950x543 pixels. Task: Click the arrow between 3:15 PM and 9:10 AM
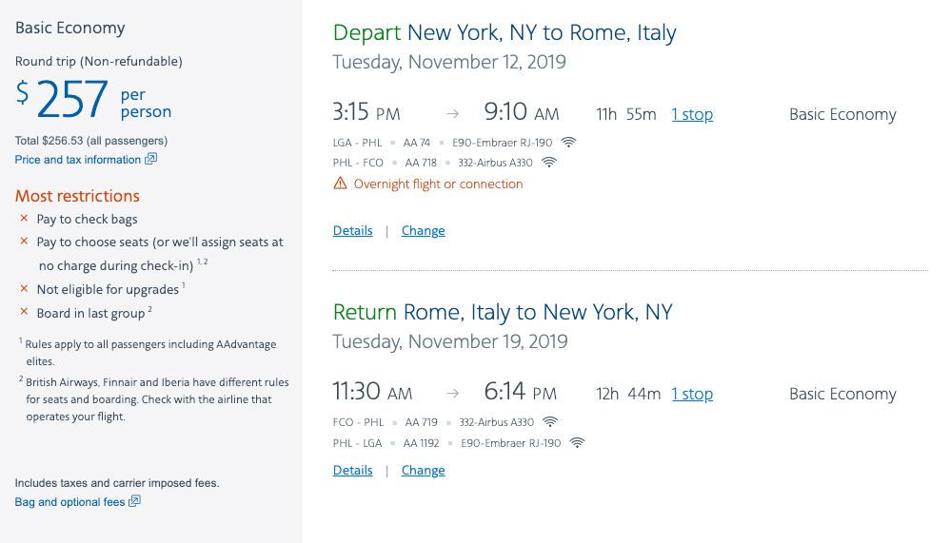(453, 114)
